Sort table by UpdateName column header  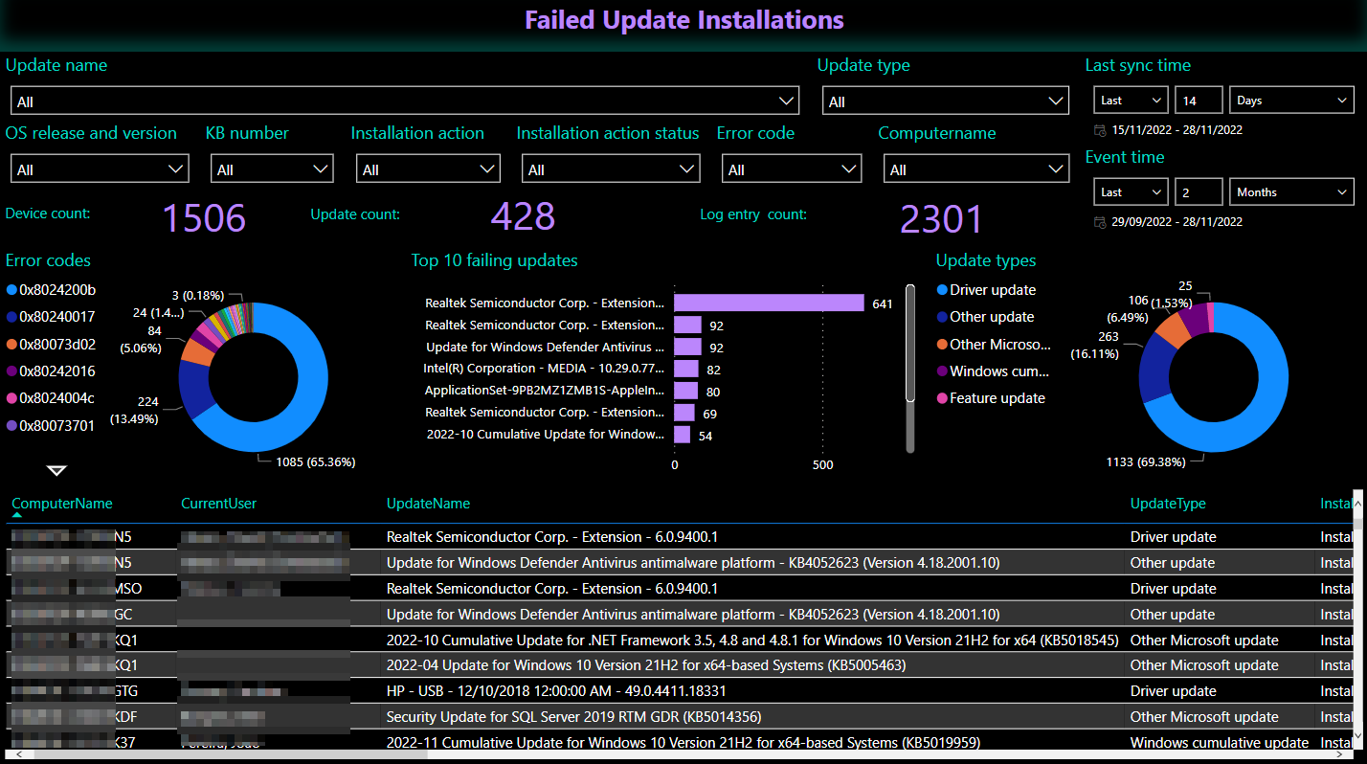pyautogui.click(x=428, y=504)
